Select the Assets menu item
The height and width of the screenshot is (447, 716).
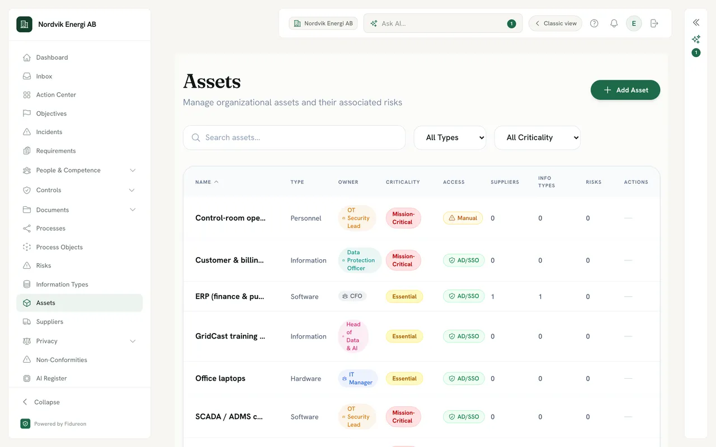pos(79,303)
